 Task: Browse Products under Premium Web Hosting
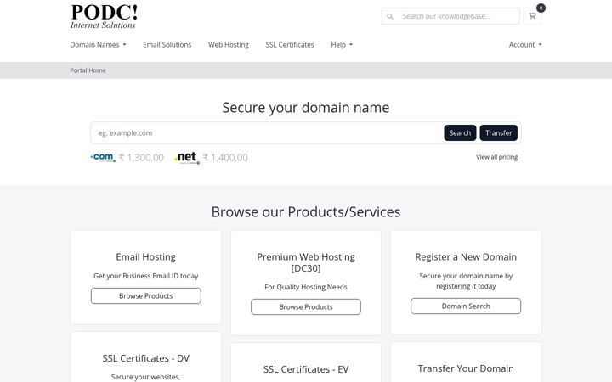306,306
